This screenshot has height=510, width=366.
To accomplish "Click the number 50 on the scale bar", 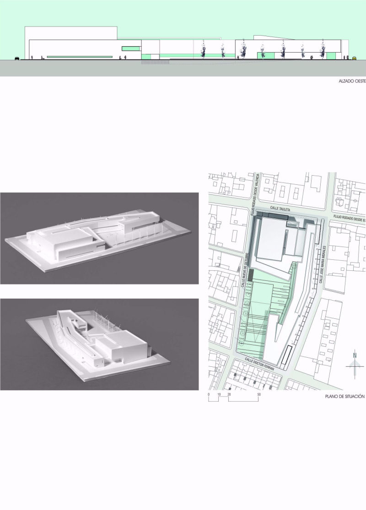I will [x=259, y=394].
